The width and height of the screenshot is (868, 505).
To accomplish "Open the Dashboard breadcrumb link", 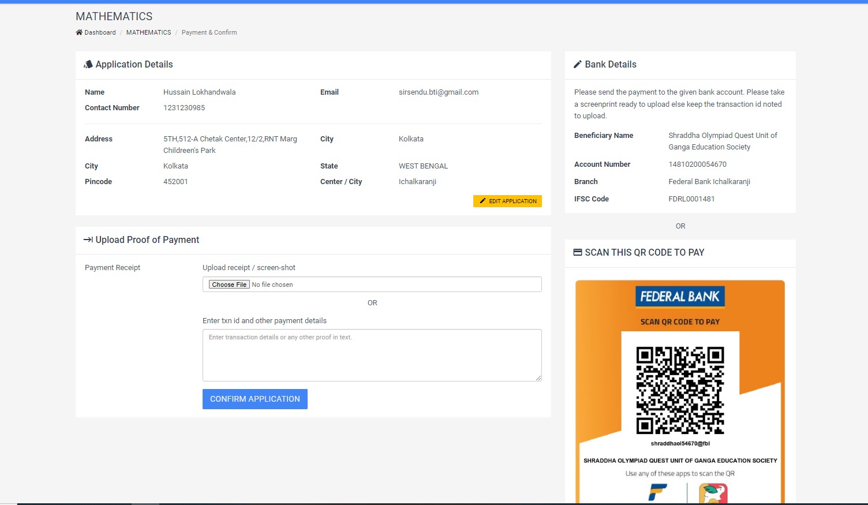I will [x=100, y=32].
